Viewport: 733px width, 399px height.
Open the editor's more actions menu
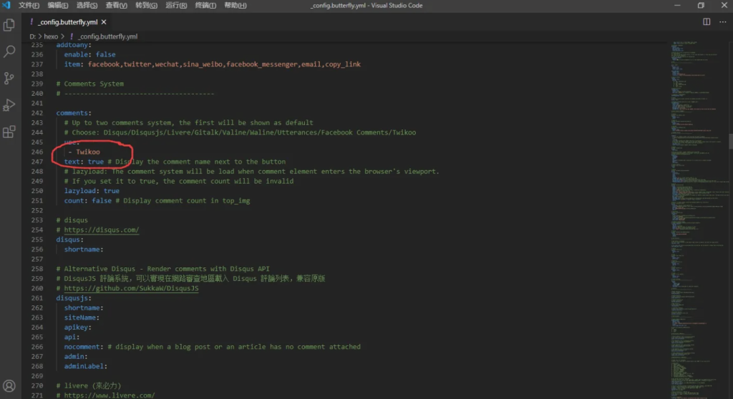722,22
